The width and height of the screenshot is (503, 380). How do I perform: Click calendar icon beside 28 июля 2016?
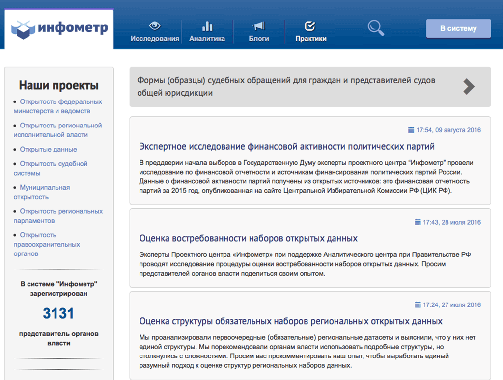pyautogui.click(x=418, y=222)
